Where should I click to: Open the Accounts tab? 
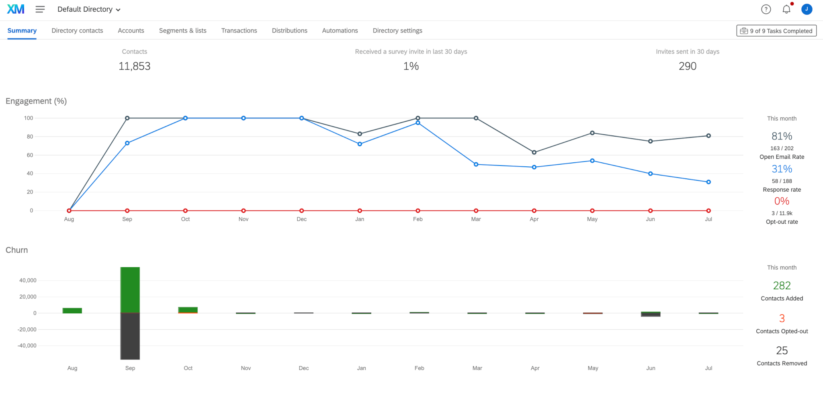click(131, 31)
